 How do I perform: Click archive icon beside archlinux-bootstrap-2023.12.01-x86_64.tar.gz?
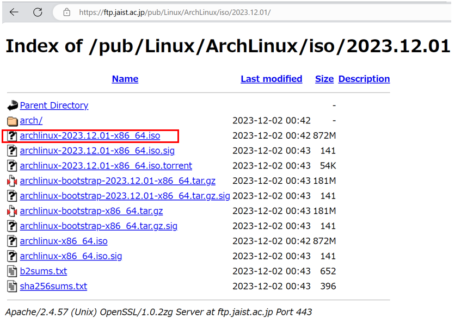[12, 181]
